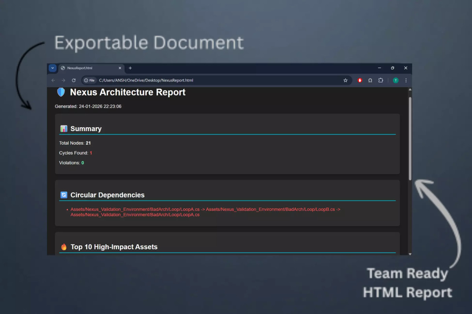Viewport: 472px width, 314px height.
Task: Open the profile avatar T
Action: pos(396,80)
